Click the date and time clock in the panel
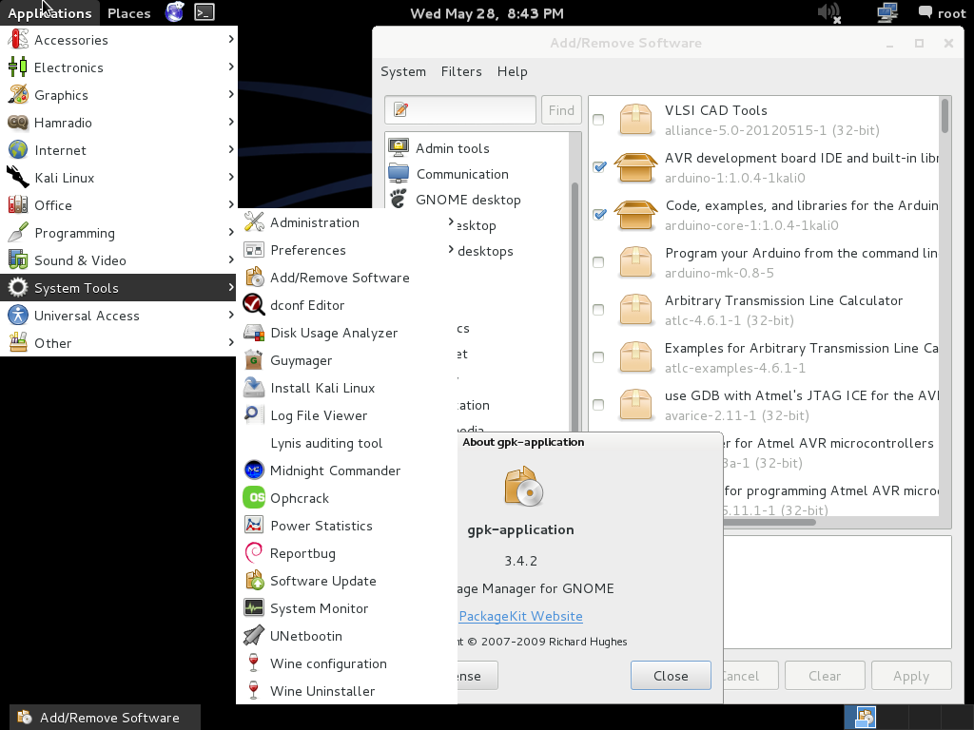 [x=487, y=13]
